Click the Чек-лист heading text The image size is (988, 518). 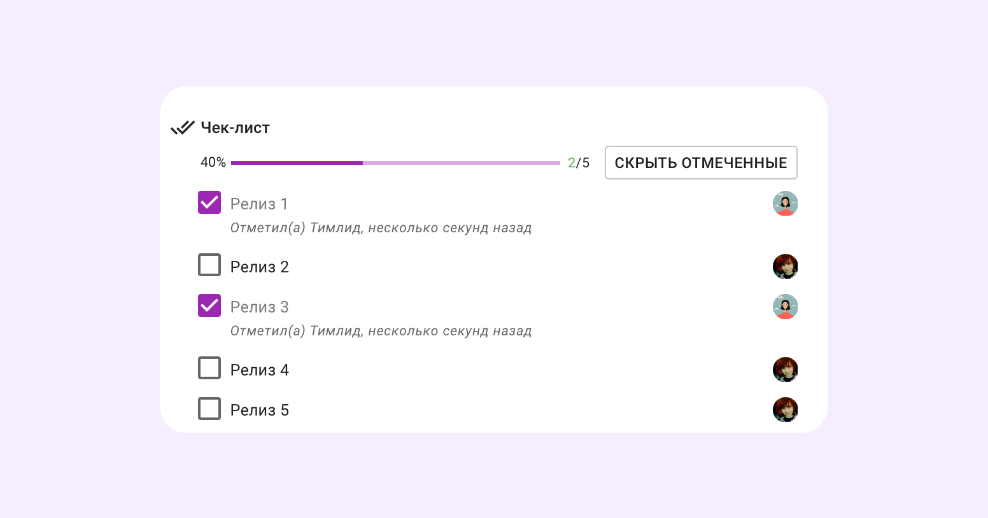pyautogui.click(x=235, y=128)
